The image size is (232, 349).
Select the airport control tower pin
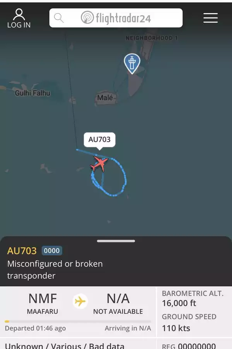pos(132,64)
